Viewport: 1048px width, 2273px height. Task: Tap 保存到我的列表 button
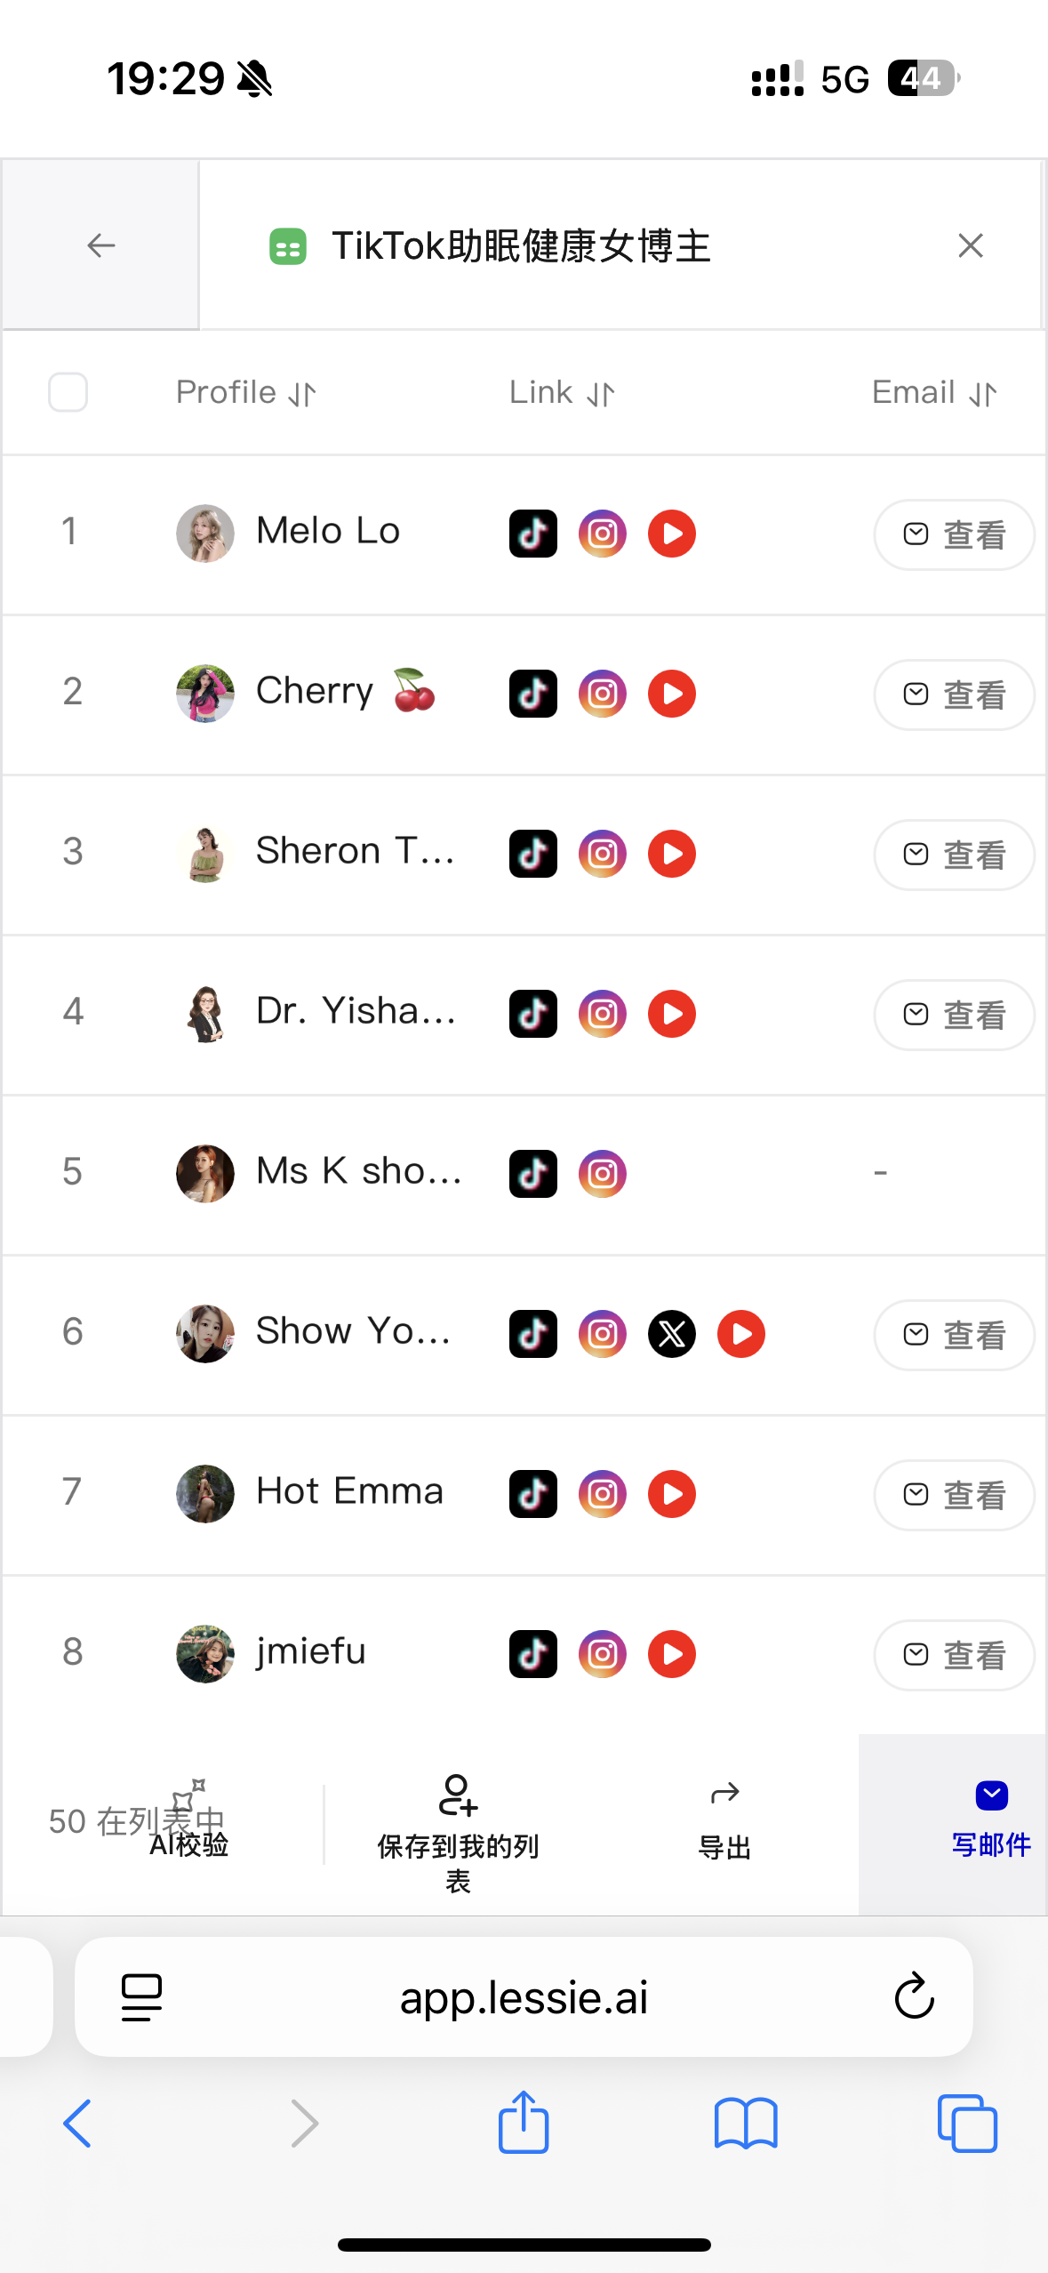coord(458,1830)
